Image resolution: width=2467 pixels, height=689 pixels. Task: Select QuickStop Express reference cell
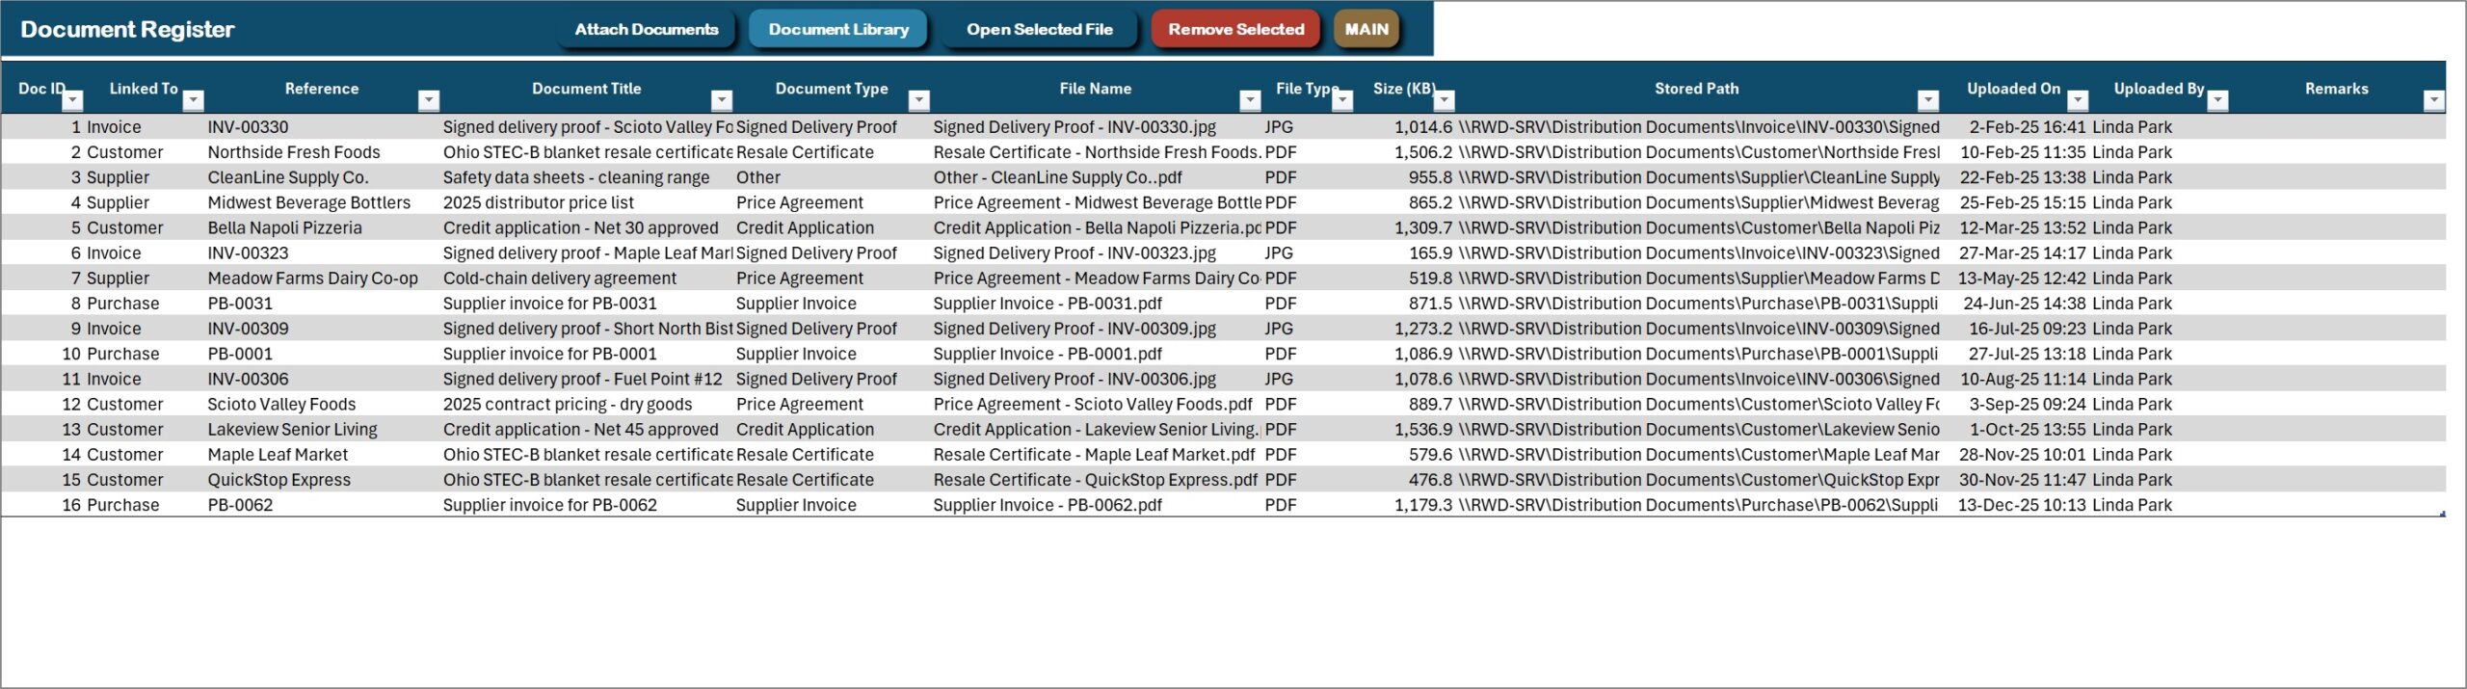coord(322,479)
